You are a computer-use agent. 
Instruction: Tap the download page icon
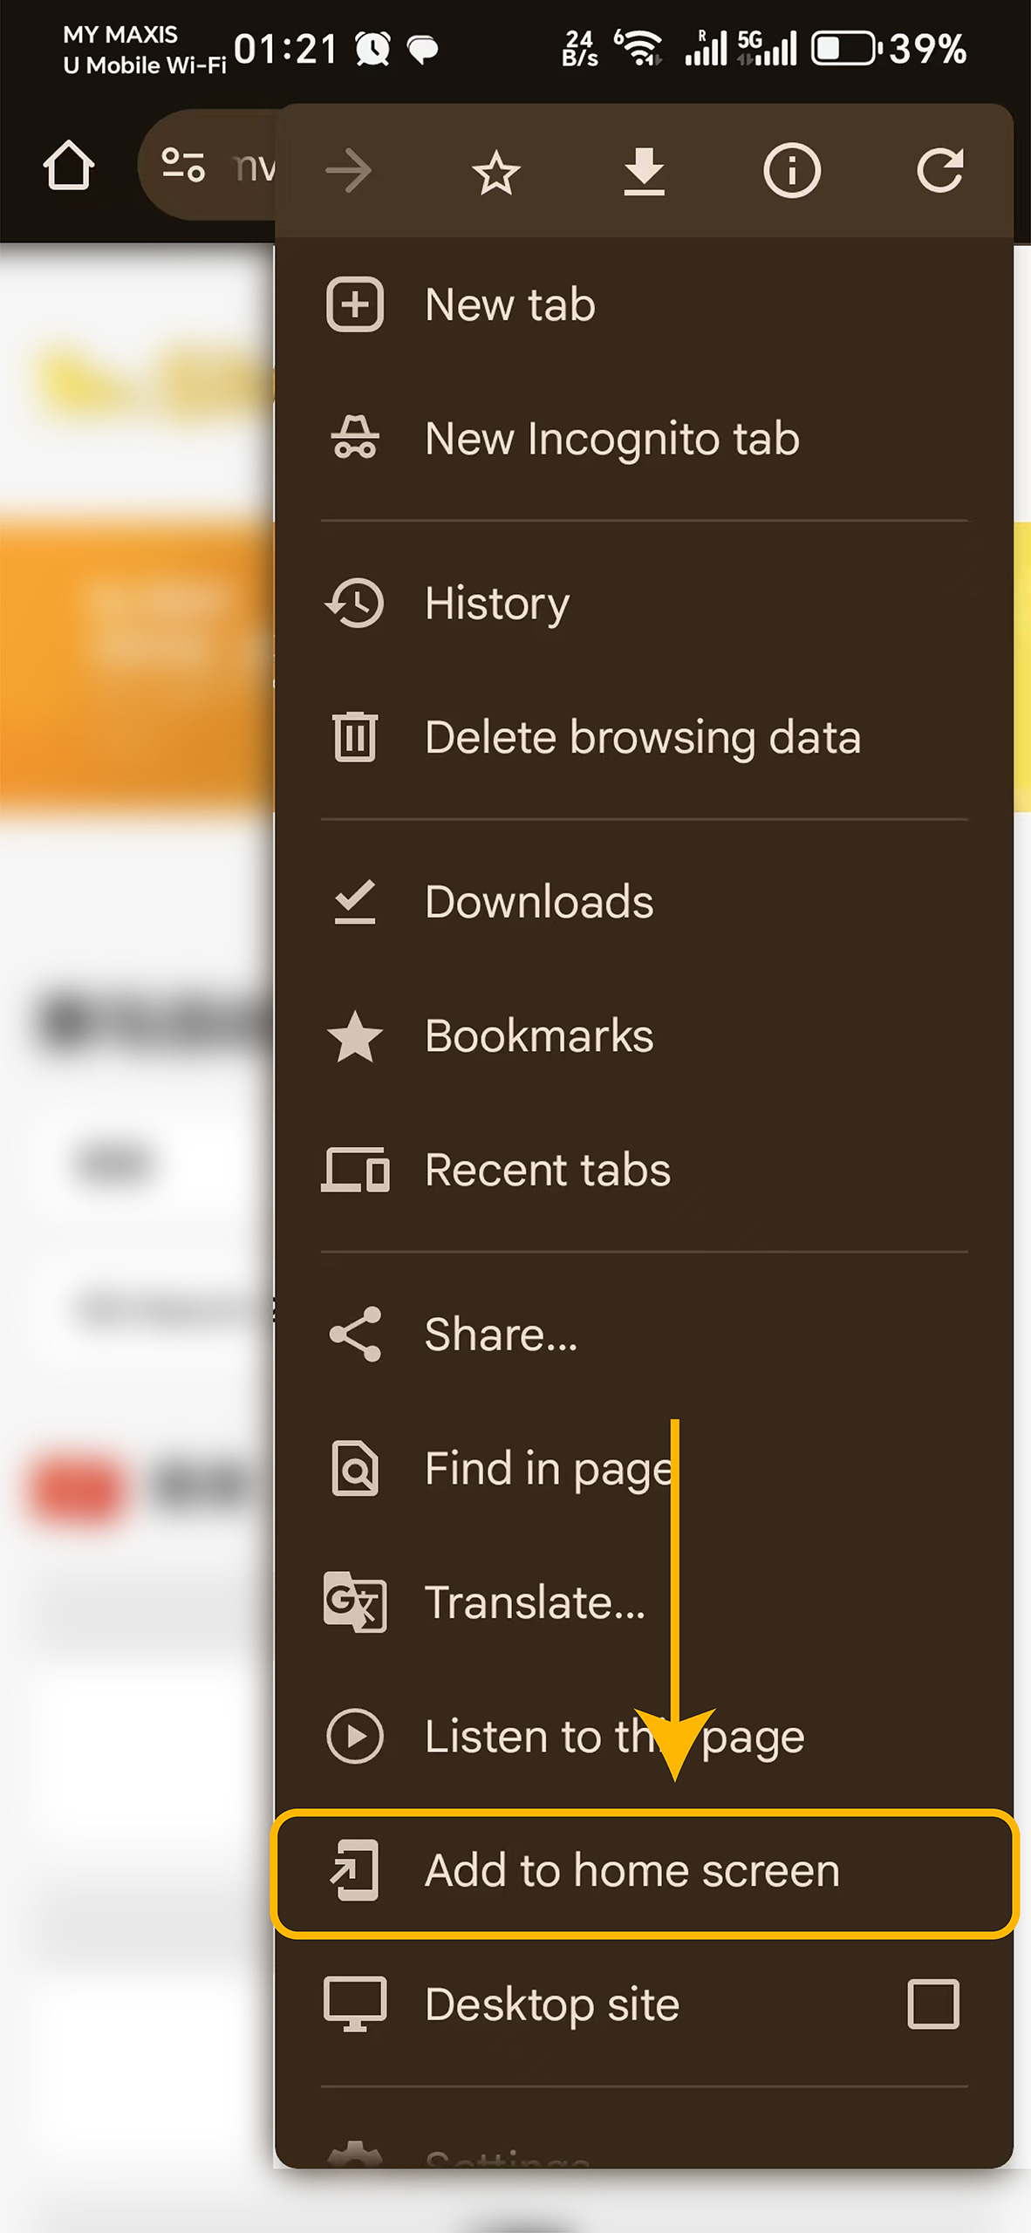click(x=644, y=171)
